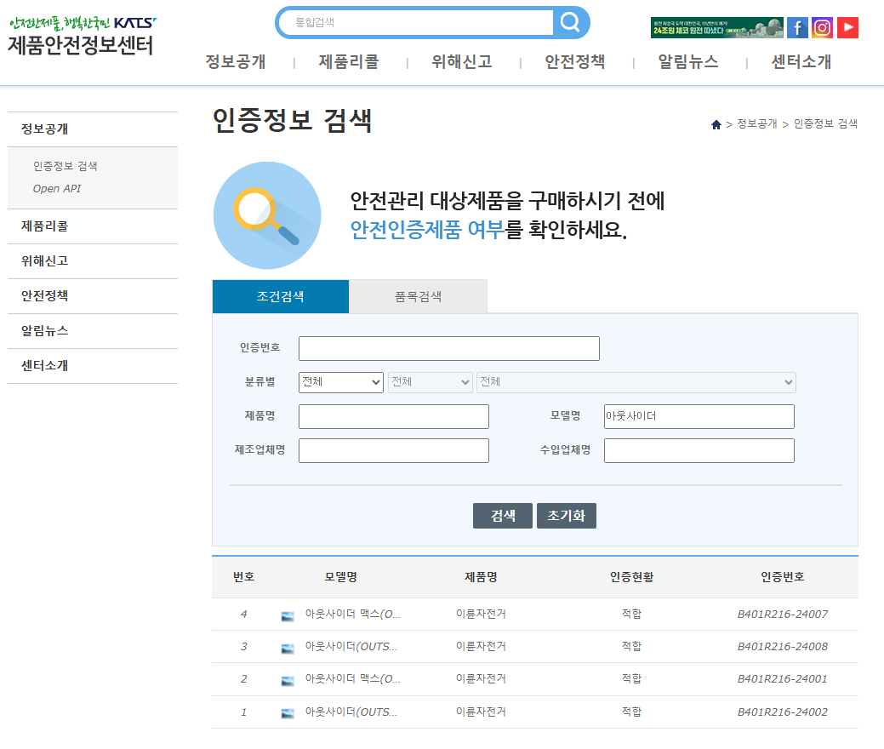Open 알림뉴스 in top navigation
Screen dimensions: 884x749
click(688, 62)
